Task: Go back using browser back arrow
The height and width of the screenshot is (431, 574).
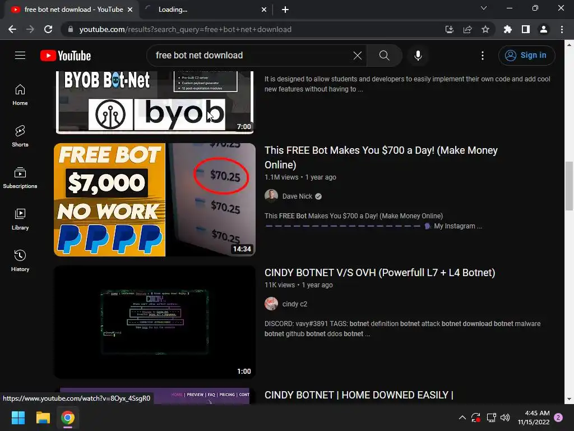Action: [12, 29]
